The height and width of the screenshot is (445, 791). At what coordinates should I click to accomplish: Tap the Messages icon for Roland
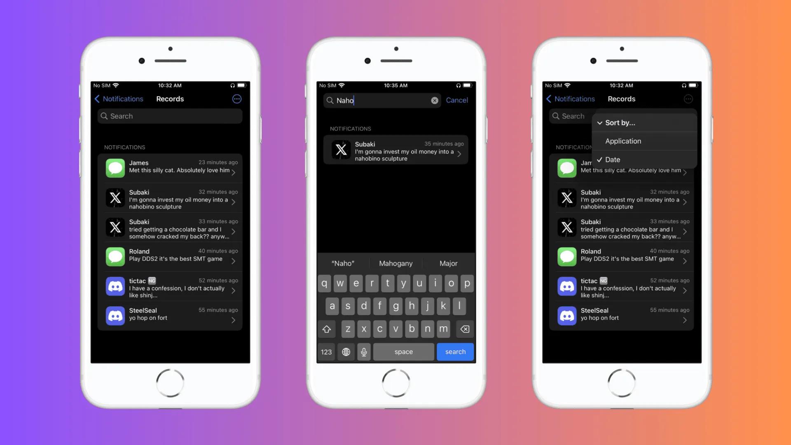115,256
